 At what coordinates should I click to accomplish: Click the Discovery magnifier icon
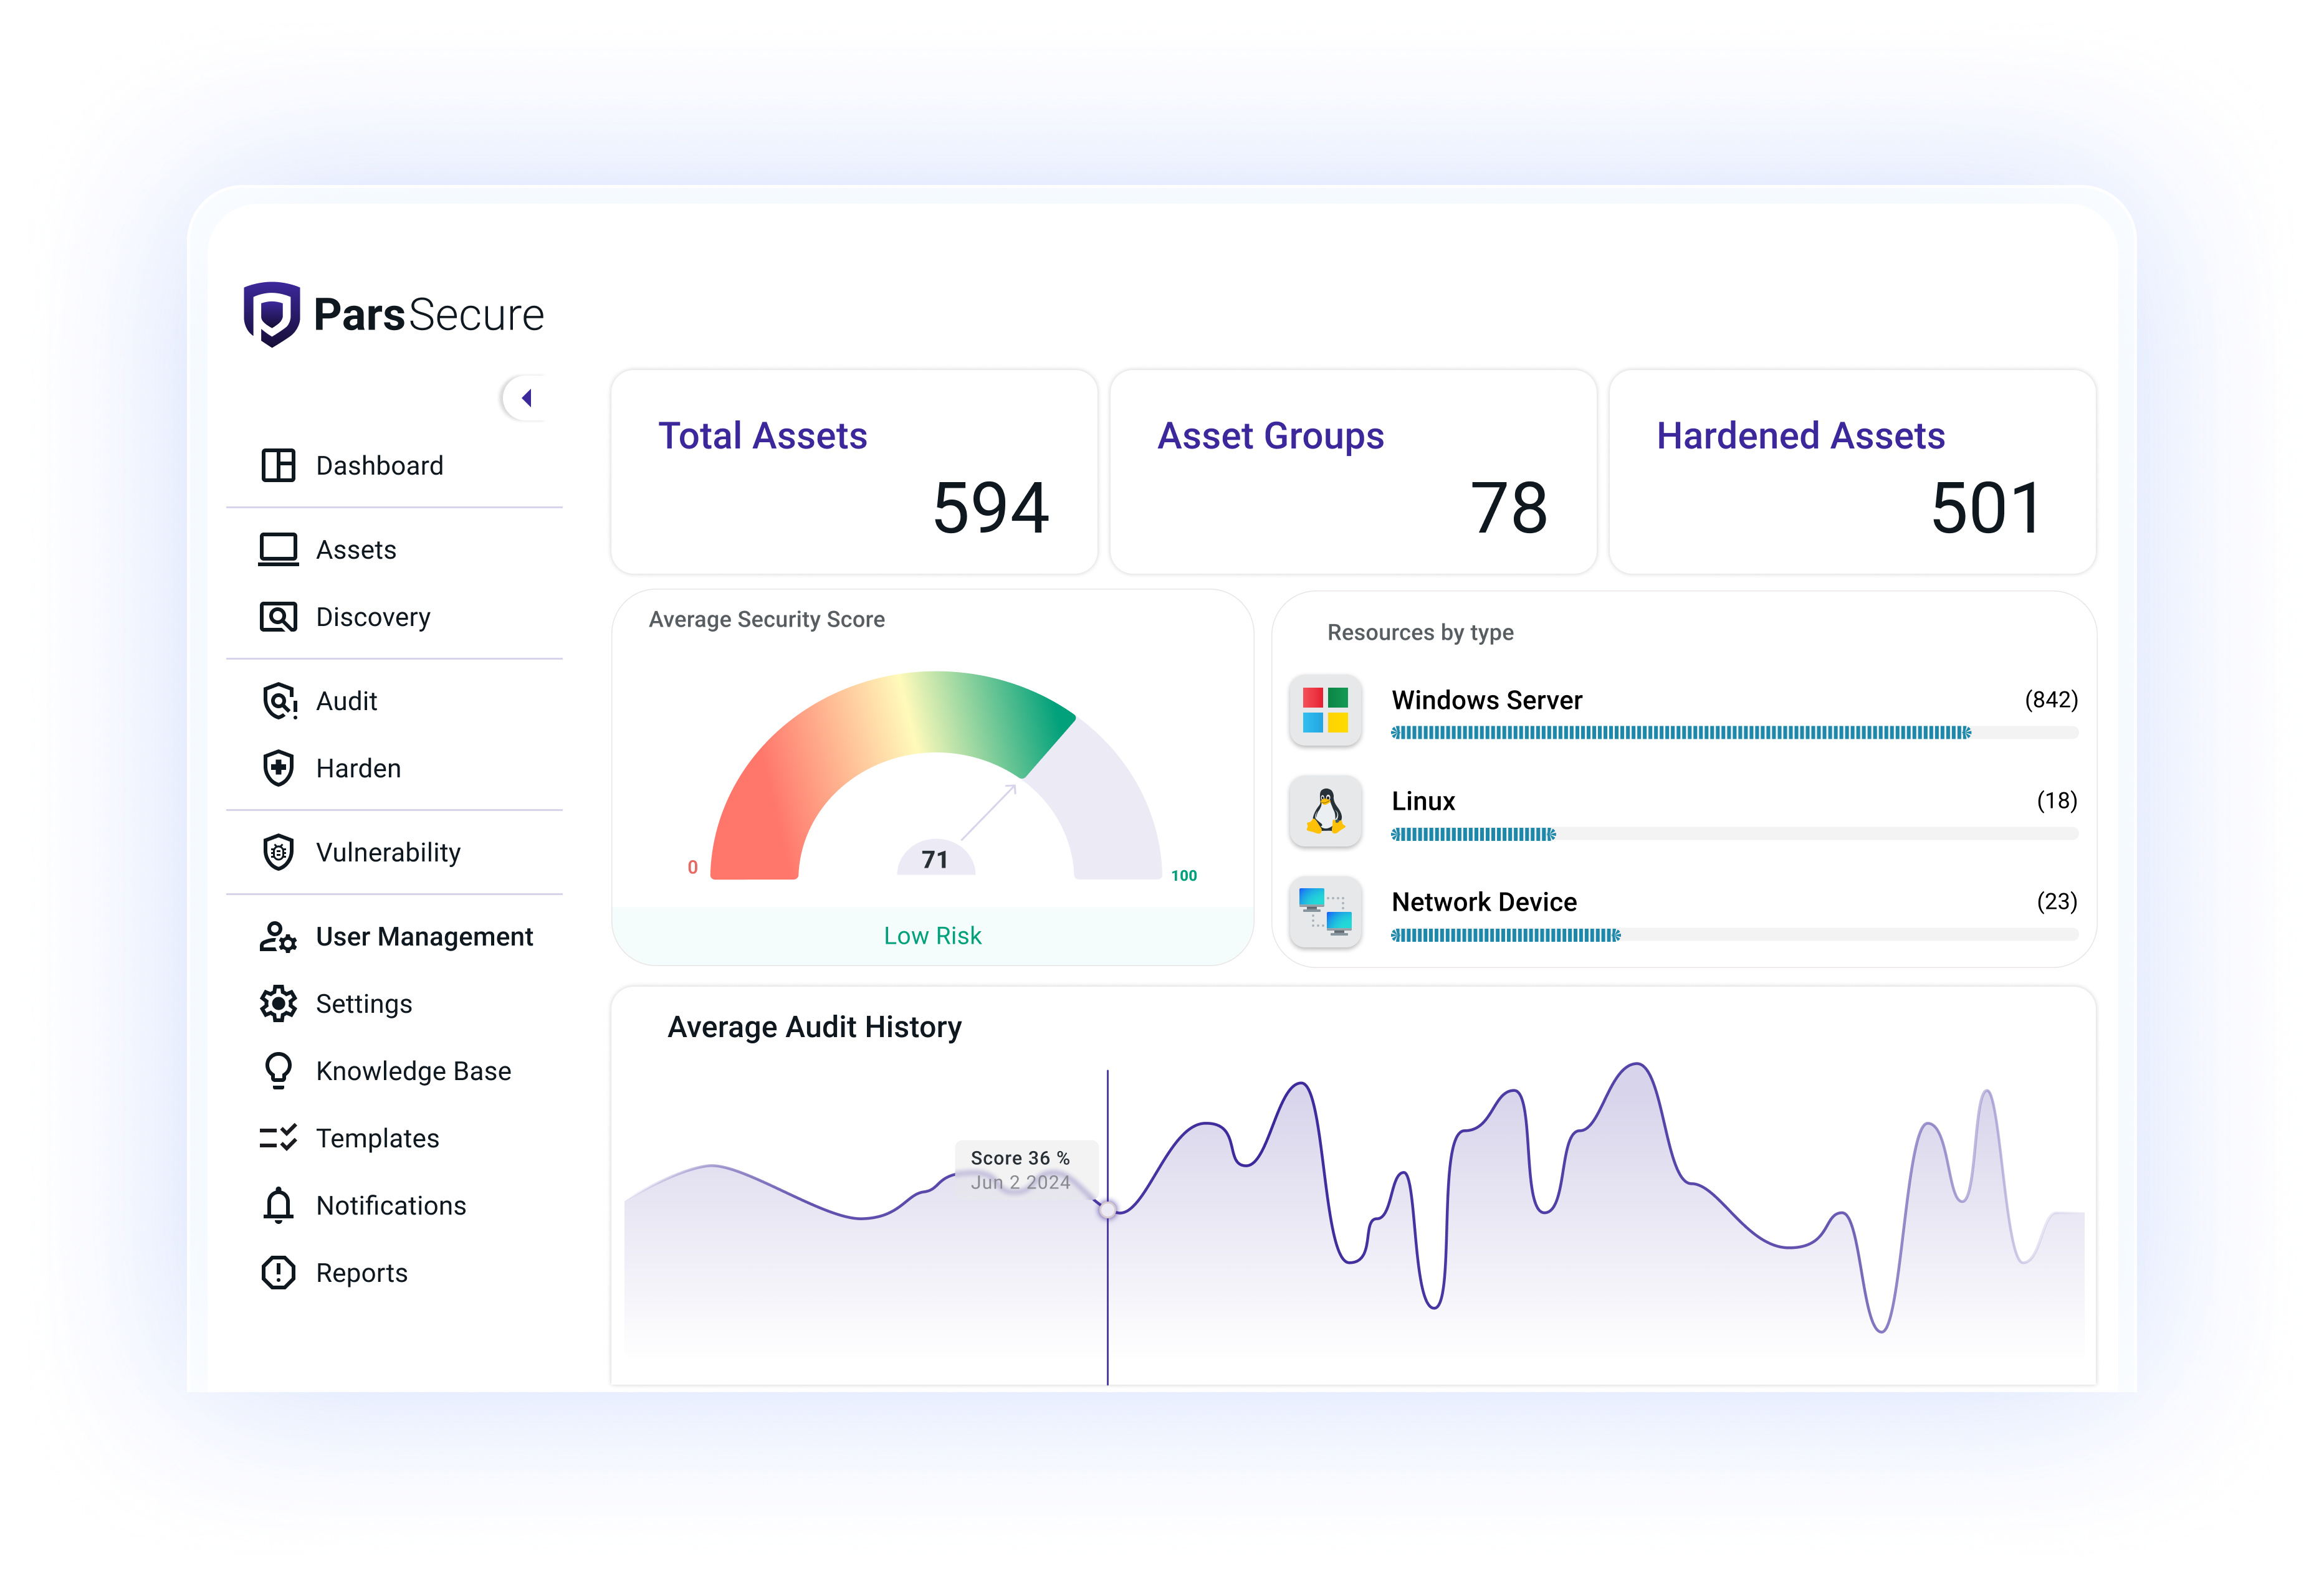pyautogui.click(x=278, y=617)
